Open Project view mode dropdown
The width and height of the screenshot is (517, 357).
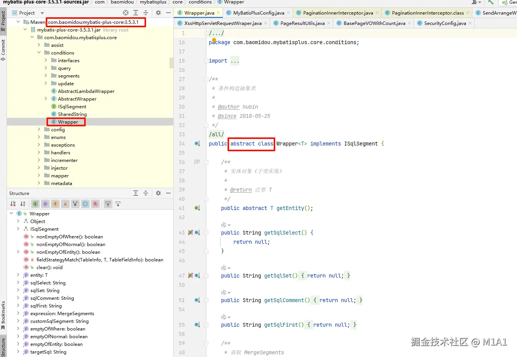coord(42,13)
